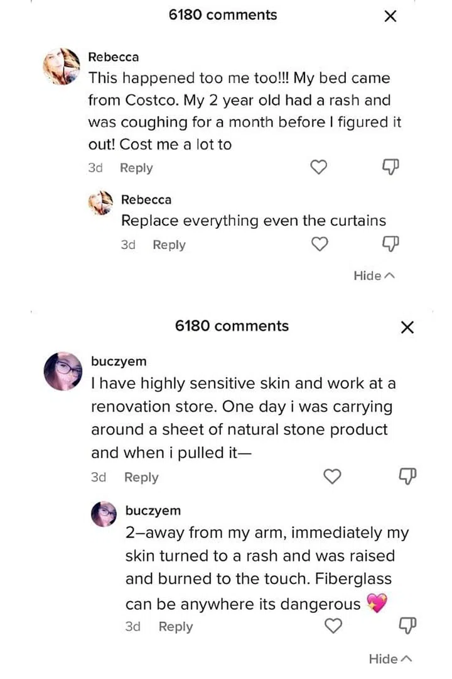Close the top comments panel
Image resolution: width=452 pixels, height=679 pixels.
click(390, 16)
